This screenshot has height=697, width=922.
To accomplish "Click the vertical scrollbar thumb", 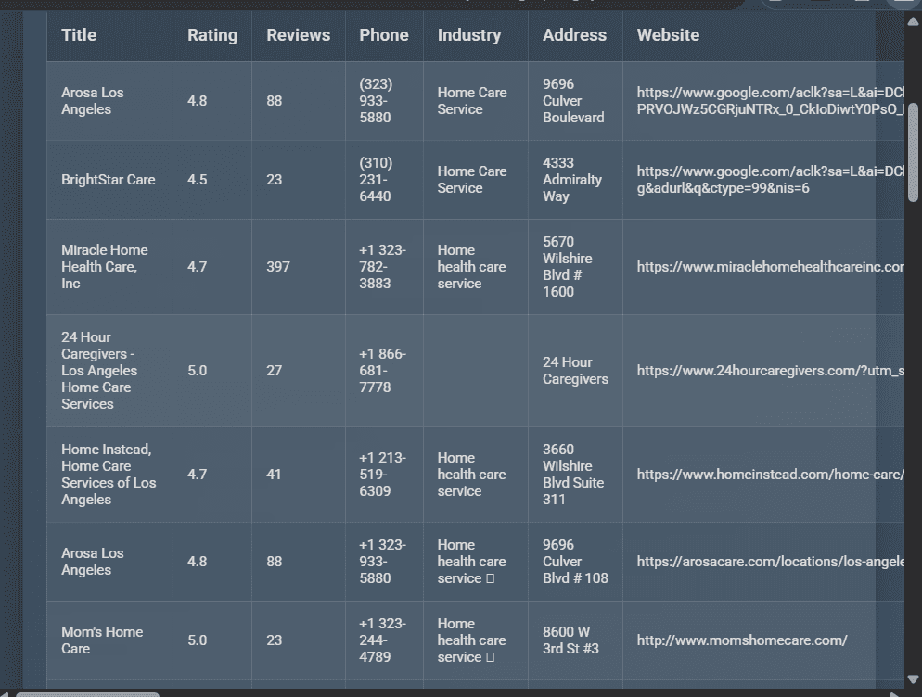I will click(x=913, y=153).
